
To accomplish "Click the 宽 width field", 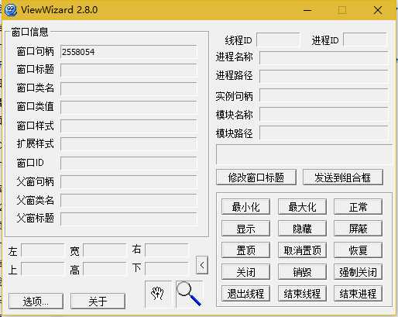I will 105,250.
